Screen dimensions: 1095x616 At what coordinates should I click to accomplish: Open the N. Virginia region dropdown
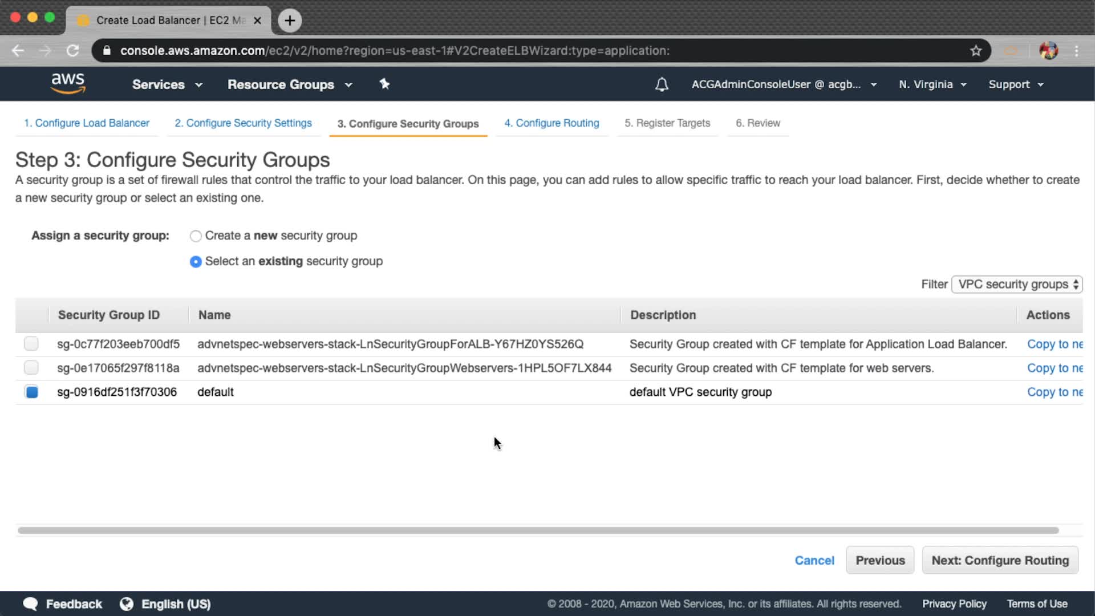[932, 84]
